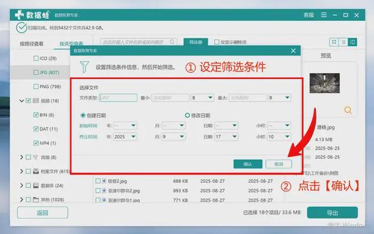Click the 其他 folder icon
This screenshot has width=374, height=234.
point(36,199)
